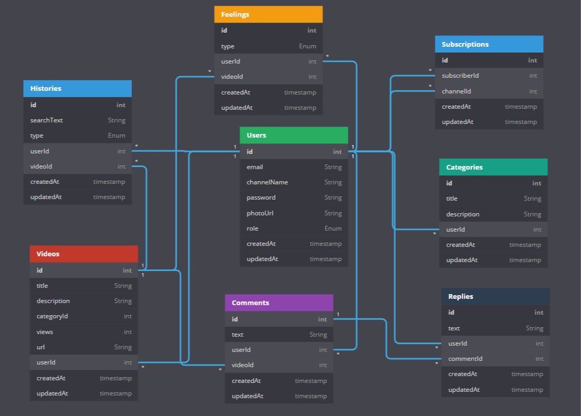Click videoId field in Comments table
The height and width of the screenshot is (416, 581).
279,365
